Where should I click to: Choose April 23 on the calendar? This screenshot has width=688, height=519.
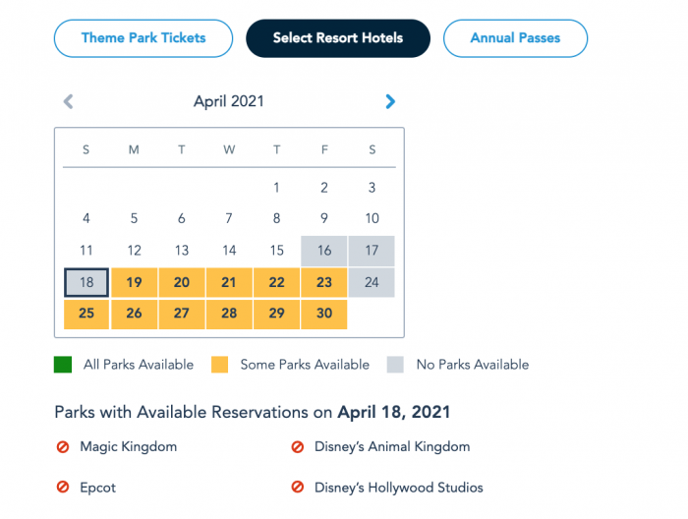324,282
